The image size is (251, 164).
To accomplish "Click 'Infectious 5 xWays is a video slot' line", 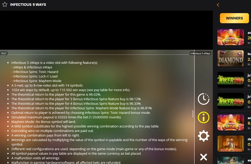I will 55,63.
